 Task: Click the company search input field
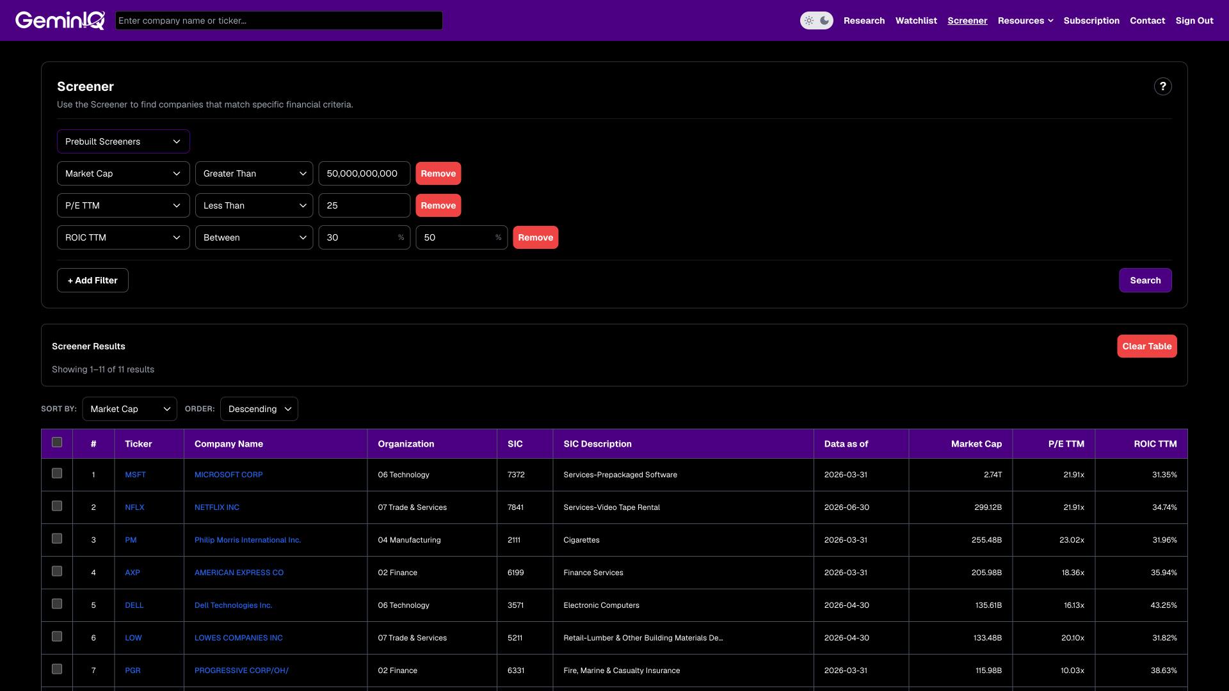(278, 20)
